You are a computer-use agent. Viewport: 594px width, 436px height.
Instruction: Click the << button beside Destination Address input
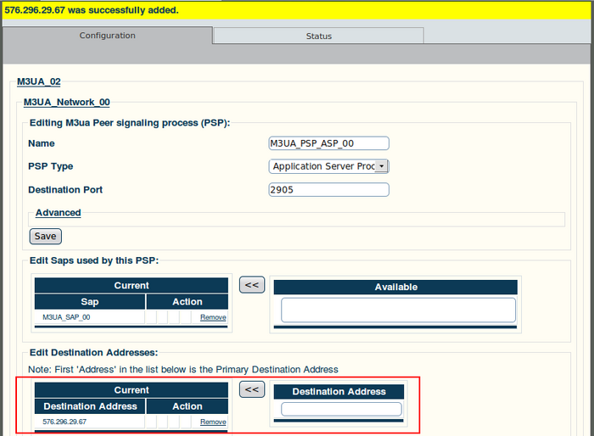point(252,389)
